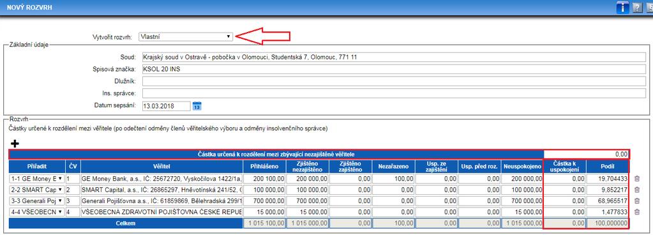Click the Zjištěno zajištěno column header
The image size is (653, 235).
coord(350,167)
